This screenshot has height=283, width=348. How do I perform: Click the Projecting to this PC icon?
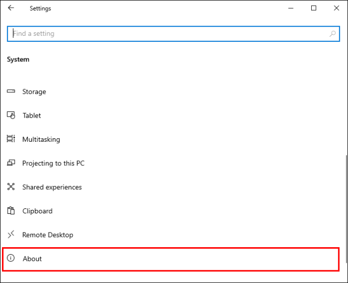[x=11, y=163]
